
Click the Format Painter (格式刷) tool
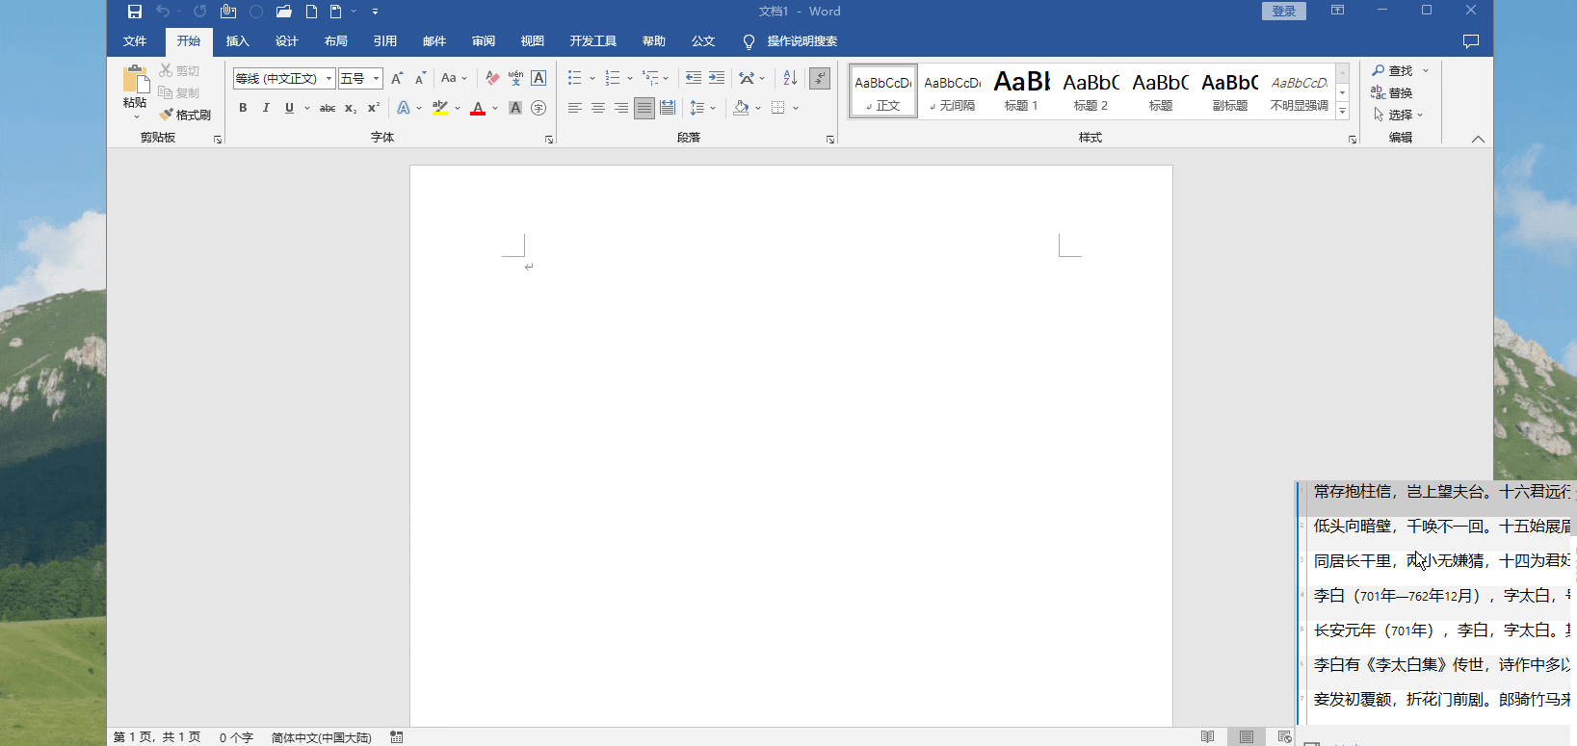tap(185, 115)
